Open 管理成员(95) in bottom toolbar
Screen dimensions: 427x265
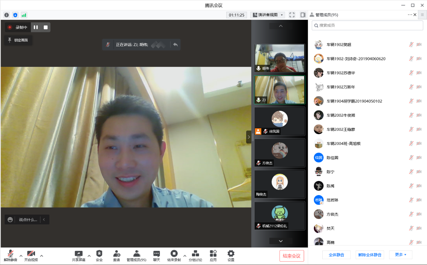pyautogui.click(x=136, y=254)
